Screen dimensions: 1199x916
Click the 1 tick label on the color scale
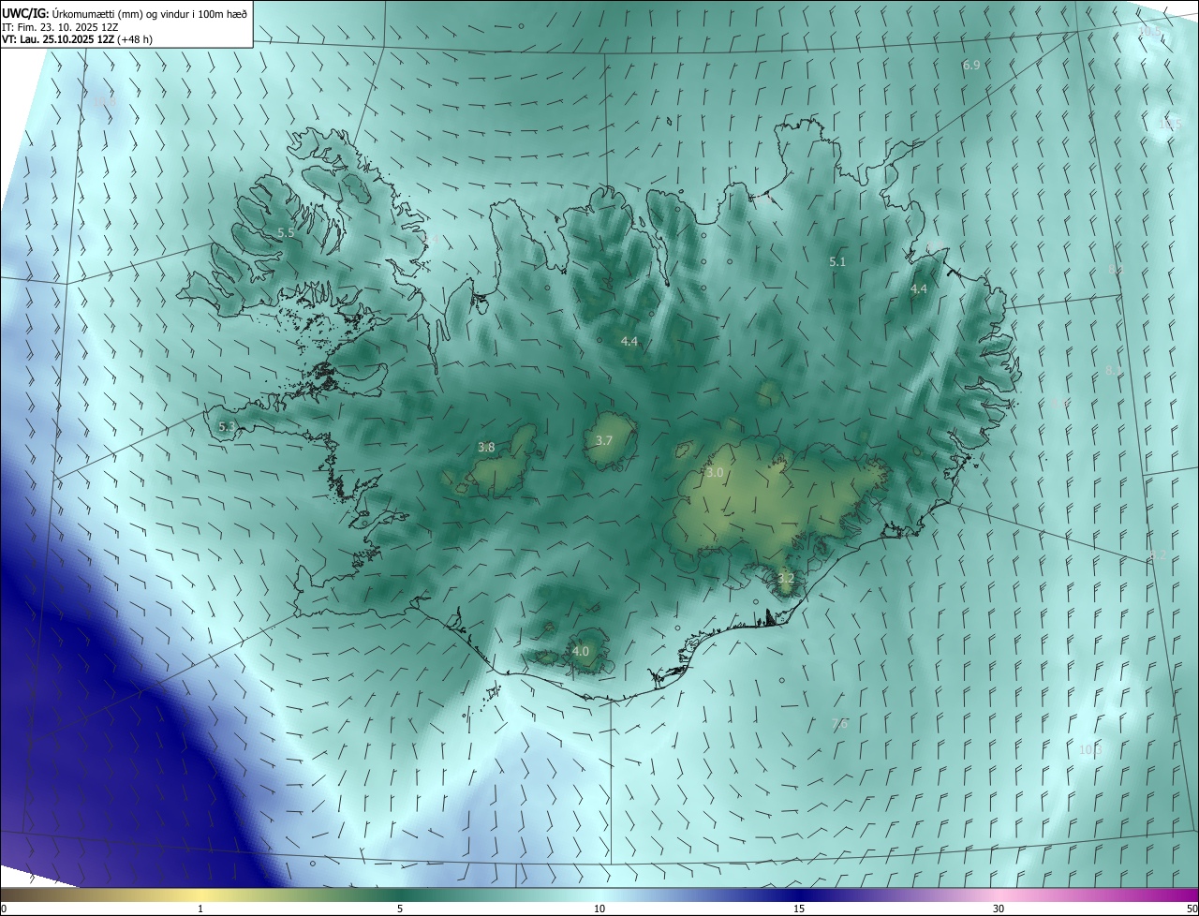click(200, 909)
